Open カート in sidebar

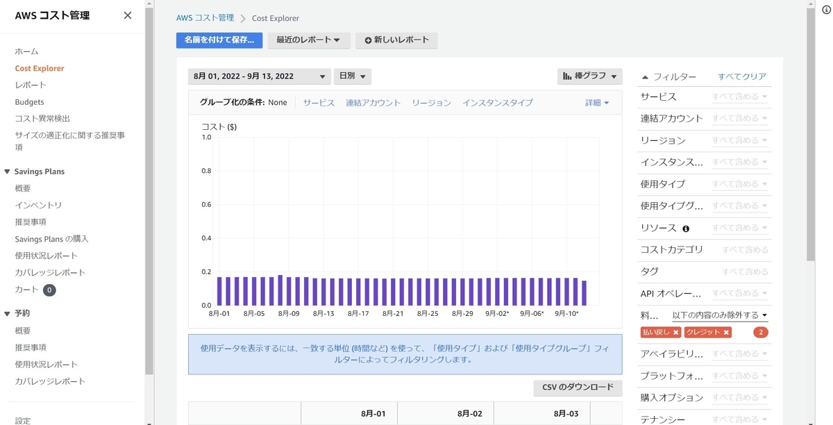point(27,290)
